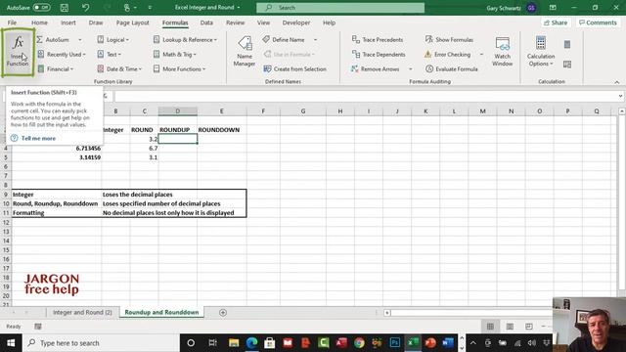Toggle Show Formulas

[449, 40]
